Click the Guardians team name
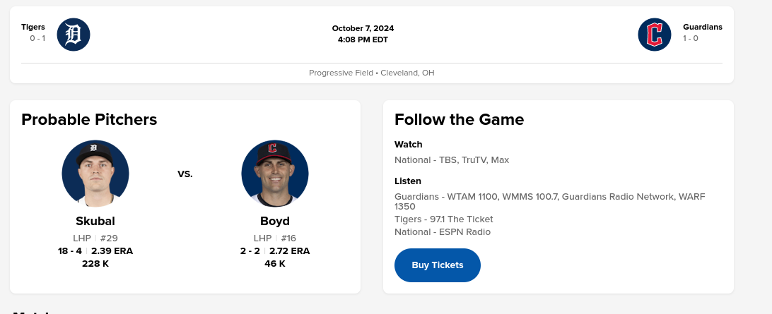 702,27
